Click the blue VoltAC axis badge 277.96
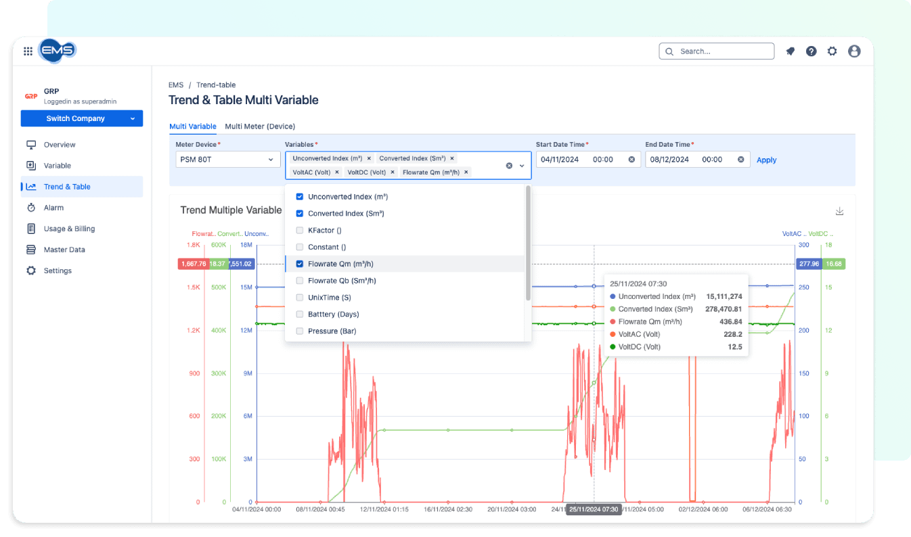The width and height of the screenshot is (911, 537). click(809, 264)
